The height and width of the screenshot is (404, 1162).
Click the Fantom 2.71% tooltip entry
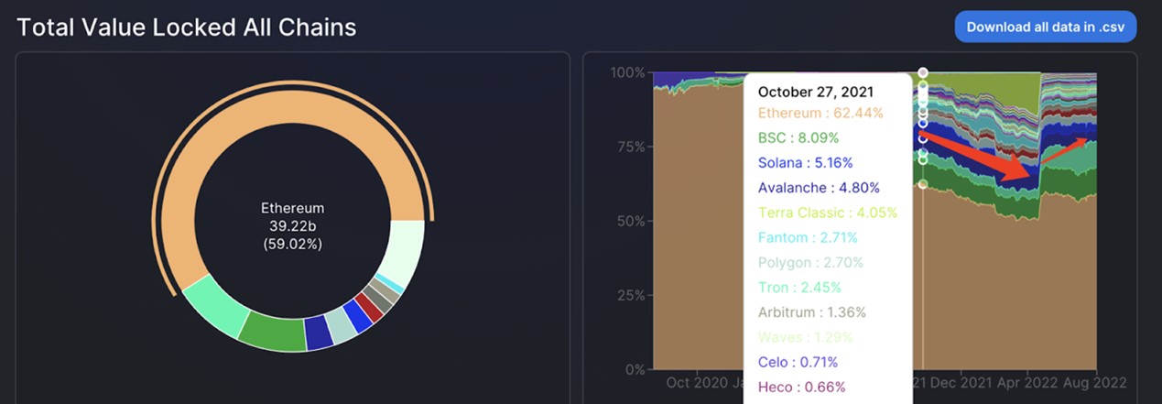(x=807, y=237)
